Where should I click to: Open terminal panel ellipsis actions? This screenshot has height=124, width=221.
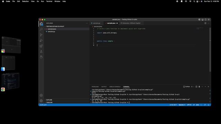(202, 87)
